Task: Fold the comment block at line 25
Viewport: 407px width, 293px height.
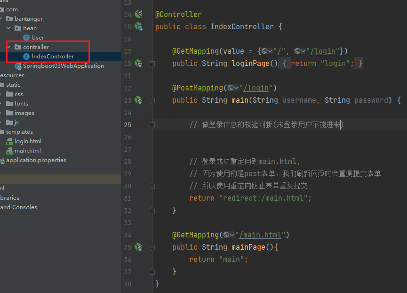Action: tap(152, 125)
